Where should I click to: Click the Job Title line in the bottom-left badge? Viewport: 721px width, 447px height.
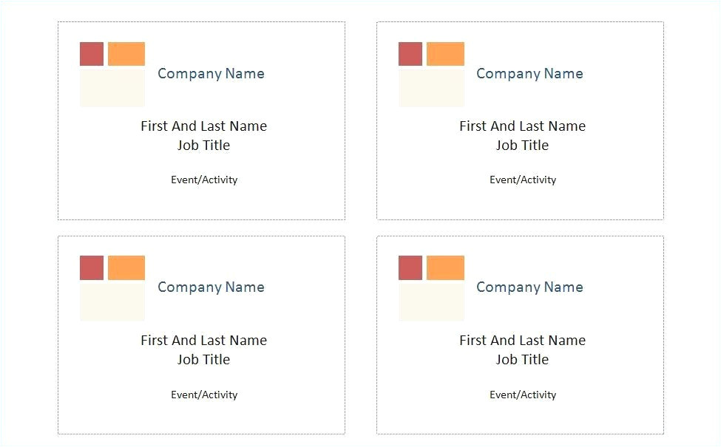coord(203,359)
